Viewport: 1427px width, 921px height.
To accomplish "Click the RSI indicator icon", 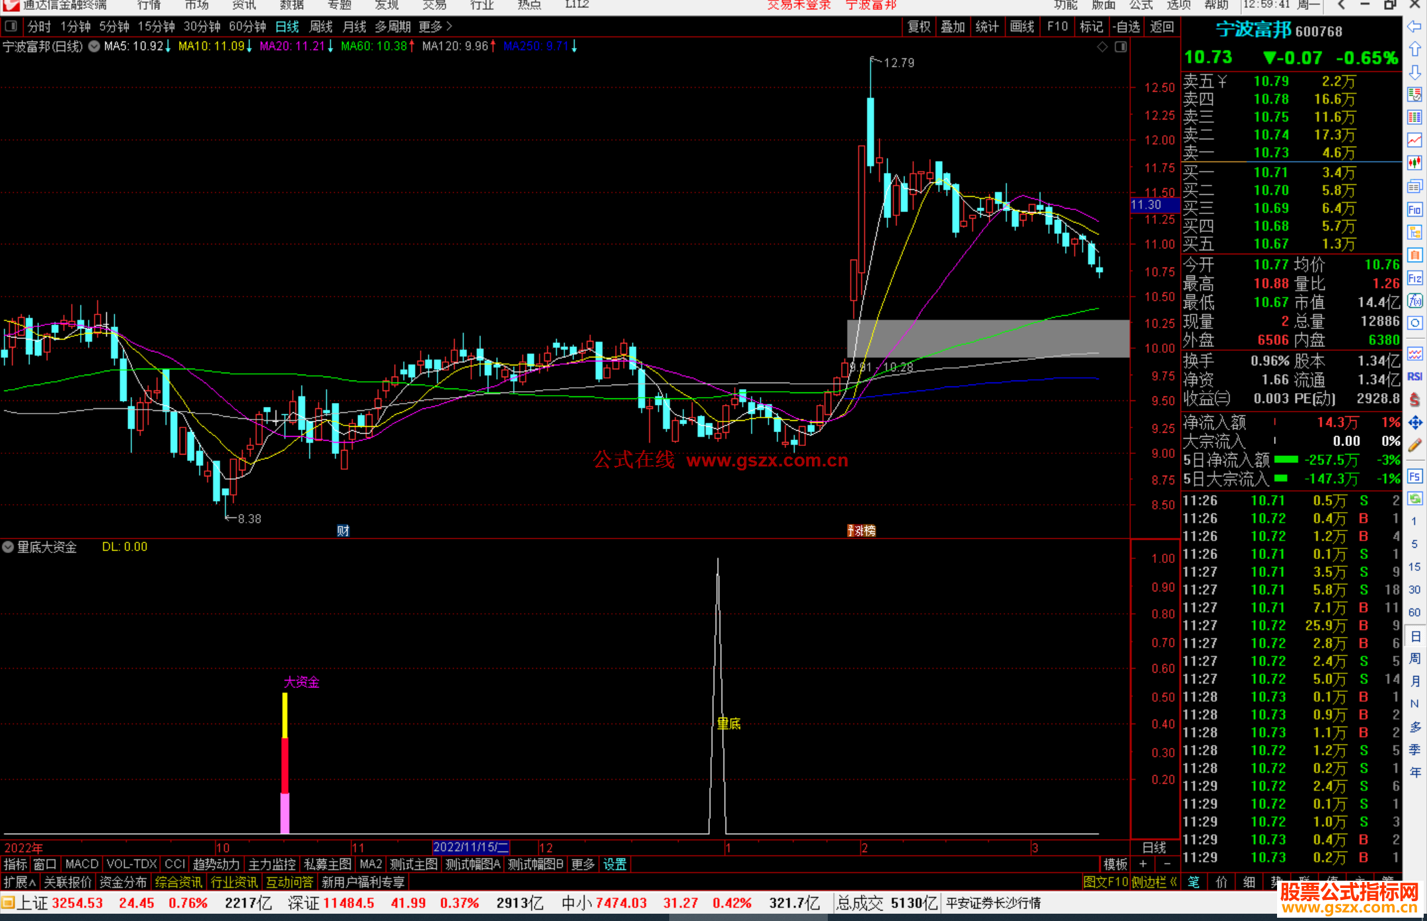I will coord(1414,377).
